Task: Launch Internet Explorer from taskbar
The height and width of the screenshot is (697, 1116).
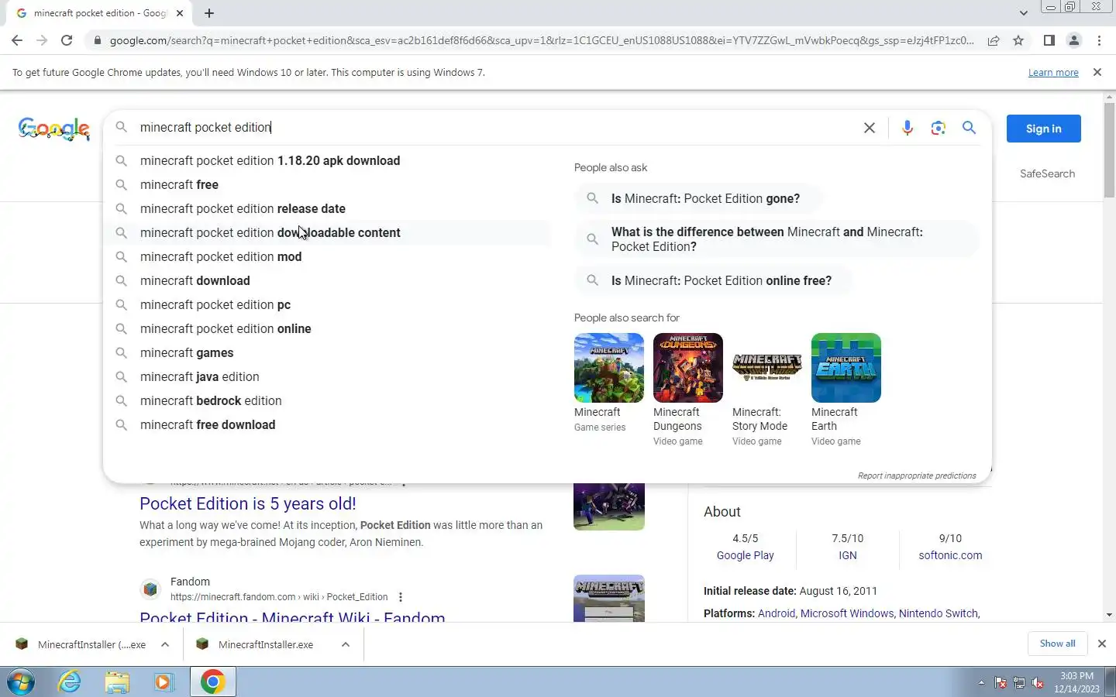Action: click(x=70, y=682)
